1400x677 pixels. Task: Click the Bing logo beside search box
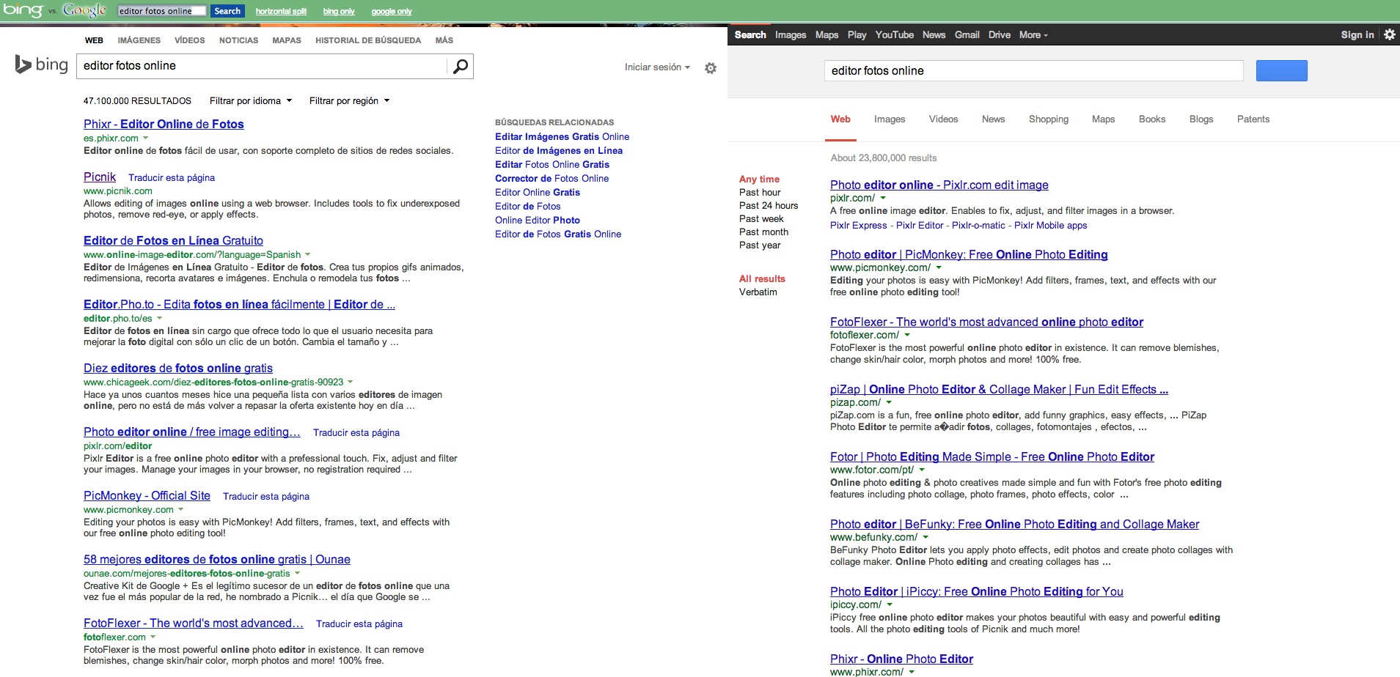click(x=42, y=65)
